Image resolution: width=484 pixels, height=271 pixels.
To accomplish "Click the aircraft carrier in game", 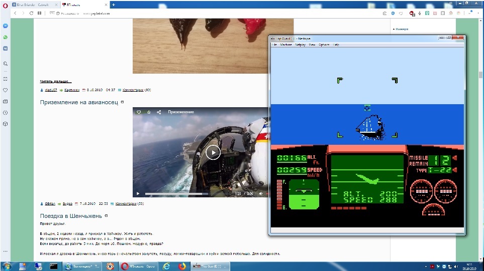I will (x=370, y=128).
